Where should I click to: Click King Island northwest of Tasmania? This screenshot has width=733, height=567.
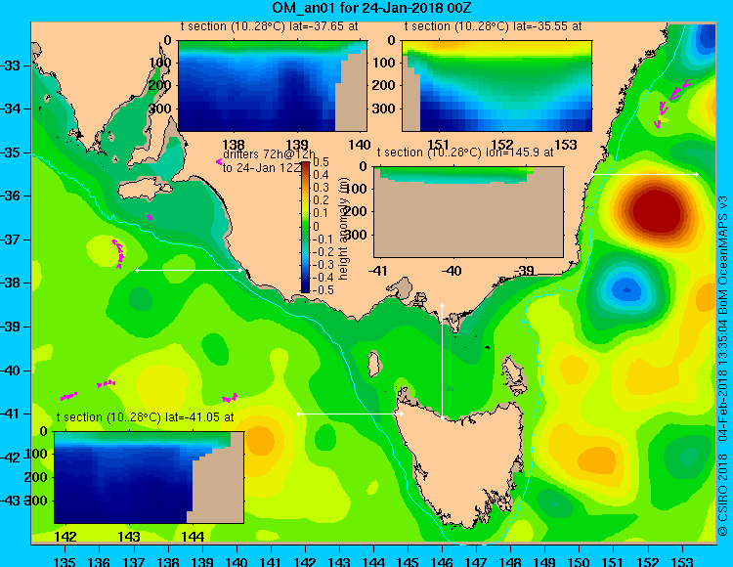(x=373, y=364)
